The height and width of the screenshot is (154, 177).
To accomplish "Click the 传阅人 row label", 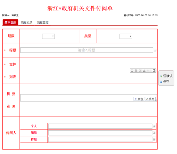I will 11,133.
